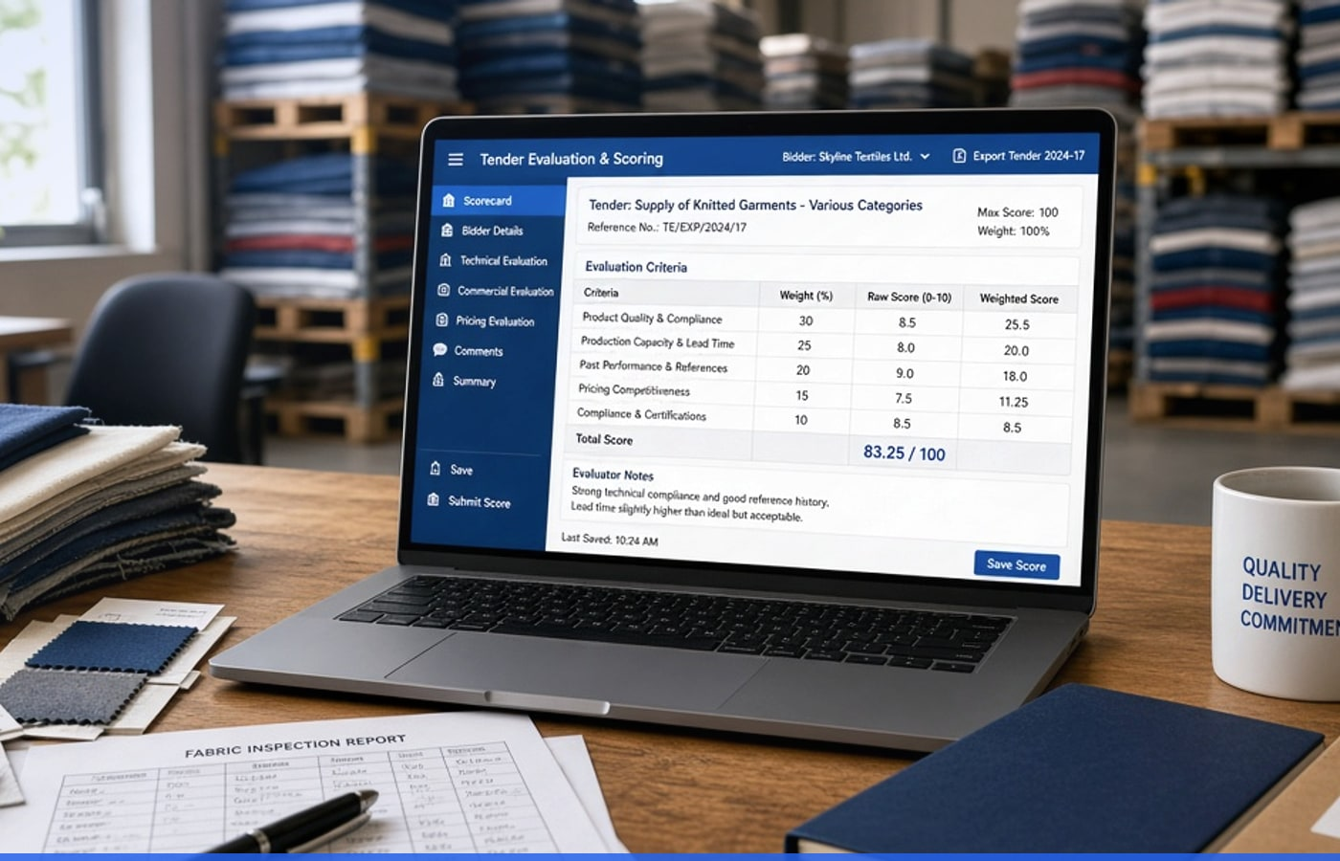Select raw score 8.0 for Production Capacity
Screen dimensions: 1340x861
(x=905, y=347)
